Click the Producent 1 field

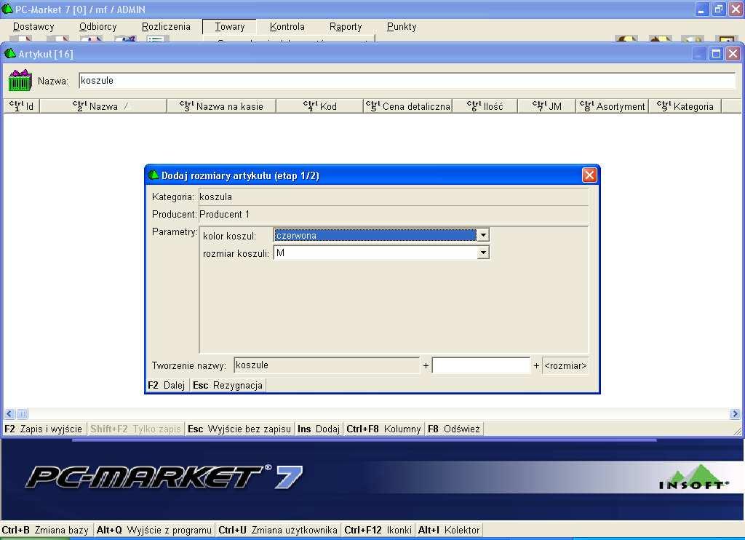tap(394, 214)
